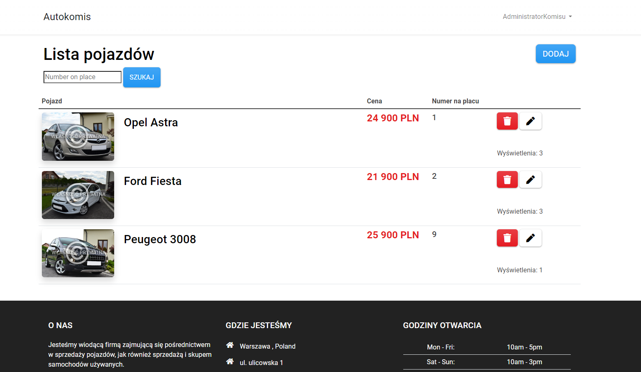
Task: Click house icon beside Warszawa, Poland
Action: pyautogui.click(x=230, y=345)
